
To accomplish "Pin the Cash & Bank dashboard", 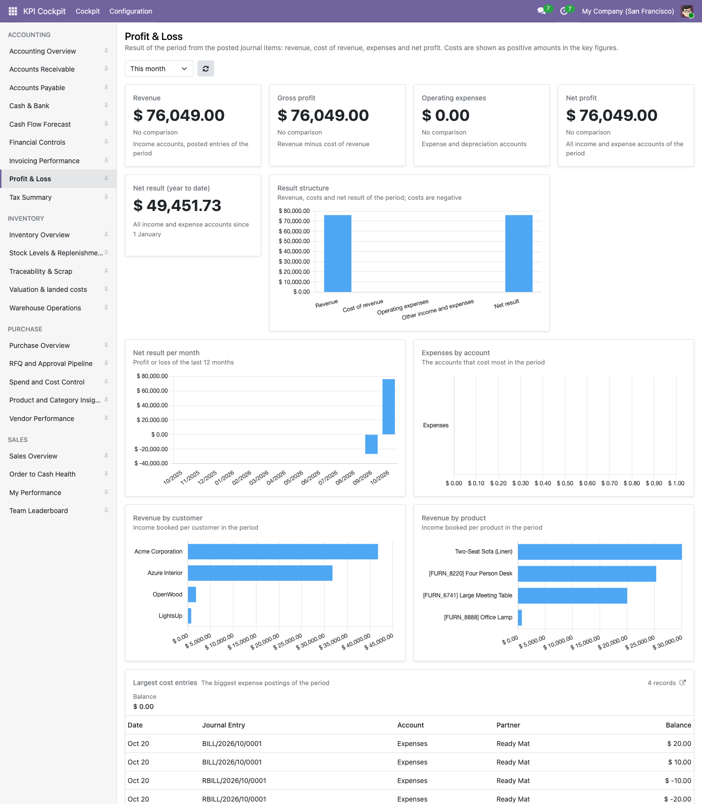I will [x=106, y=106].
